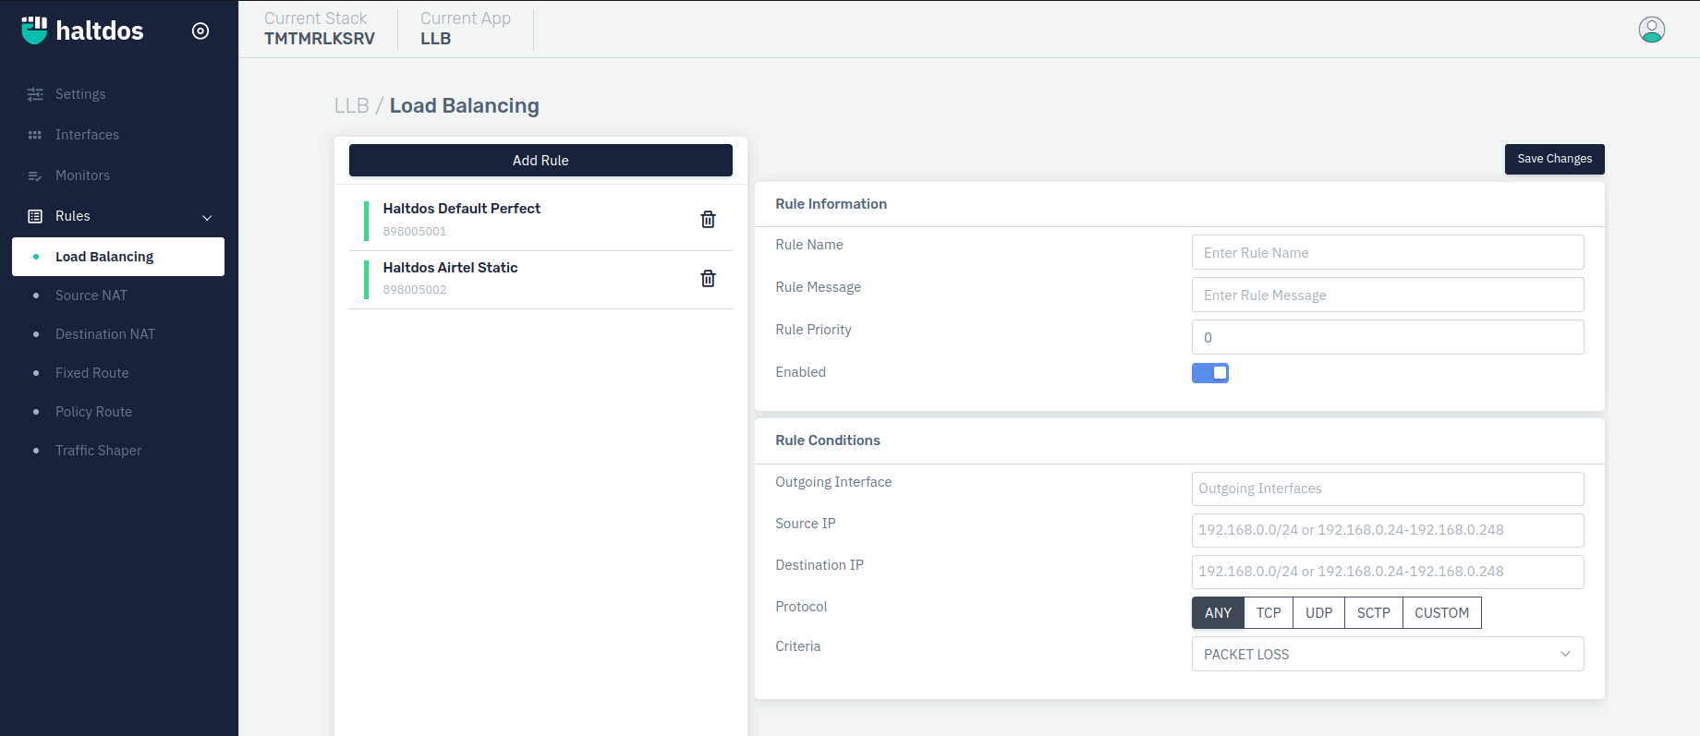This screenshot has width=1700, height=736.
Task: Delete the Haltdos Airtel Static rule
Action: [x=708, y=278]
